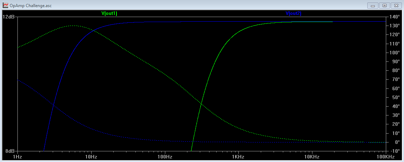
Task: Click the 1Hz frequency axis label
Action: point(17,156)
